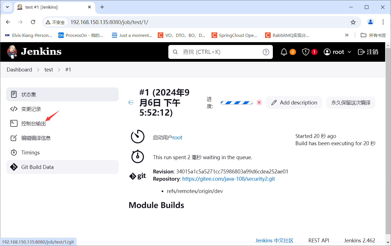Click the magnifier icon in search box

point(175,52)
